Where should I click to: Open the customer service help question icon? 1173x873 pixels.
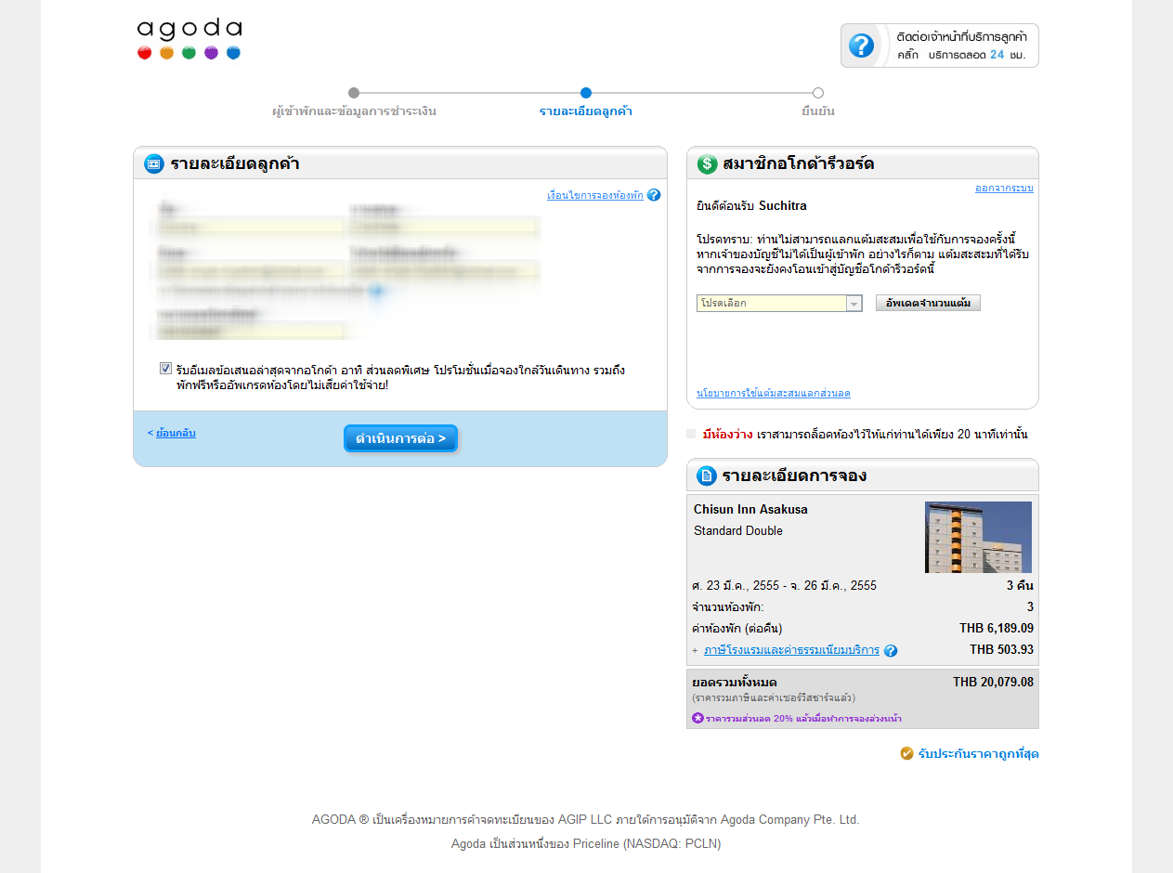coord(861,46)
